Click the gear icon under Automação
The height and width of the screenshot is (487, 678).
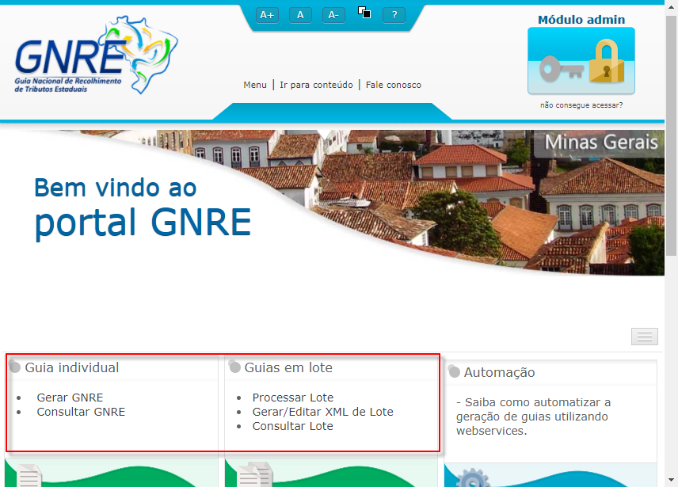(x=473, y=477)
